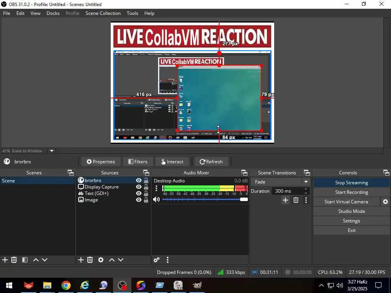The height and width of the screenshot is (293, 391).
Task: Mute Desktop Audio speaker icon
Action: [x=156, y=199]
